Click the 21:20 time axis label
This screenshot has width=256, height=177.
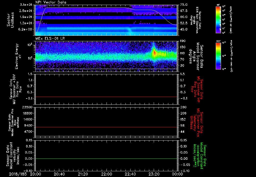pos(83,174)
